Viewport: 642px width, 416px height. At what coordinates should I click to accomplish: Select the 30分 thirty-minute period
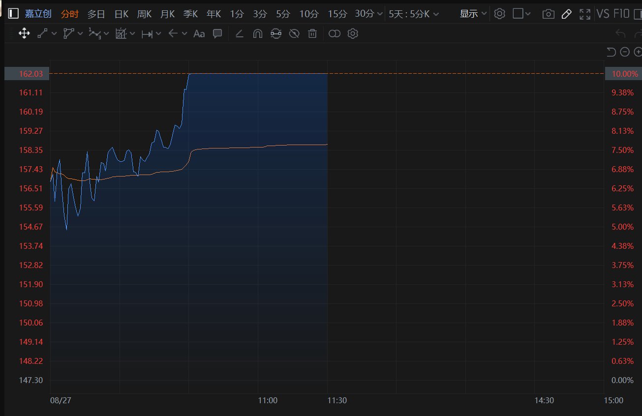coord(365,14)
